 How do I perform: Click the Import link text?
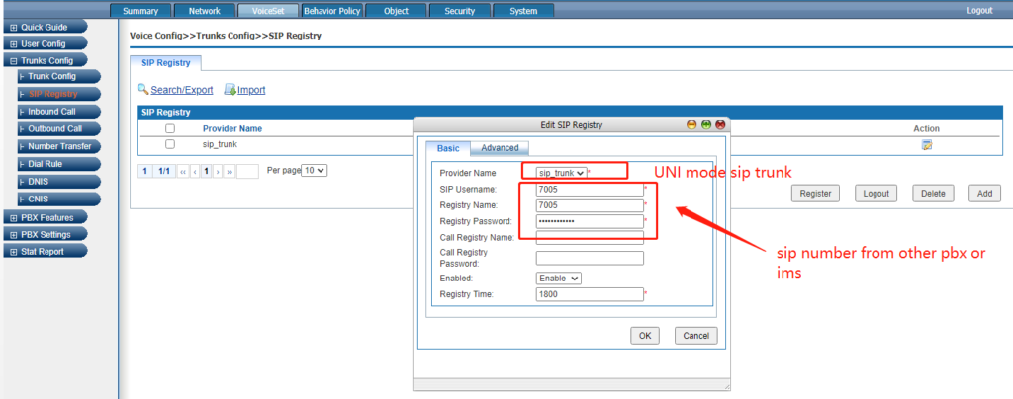(x=251, y=90)
